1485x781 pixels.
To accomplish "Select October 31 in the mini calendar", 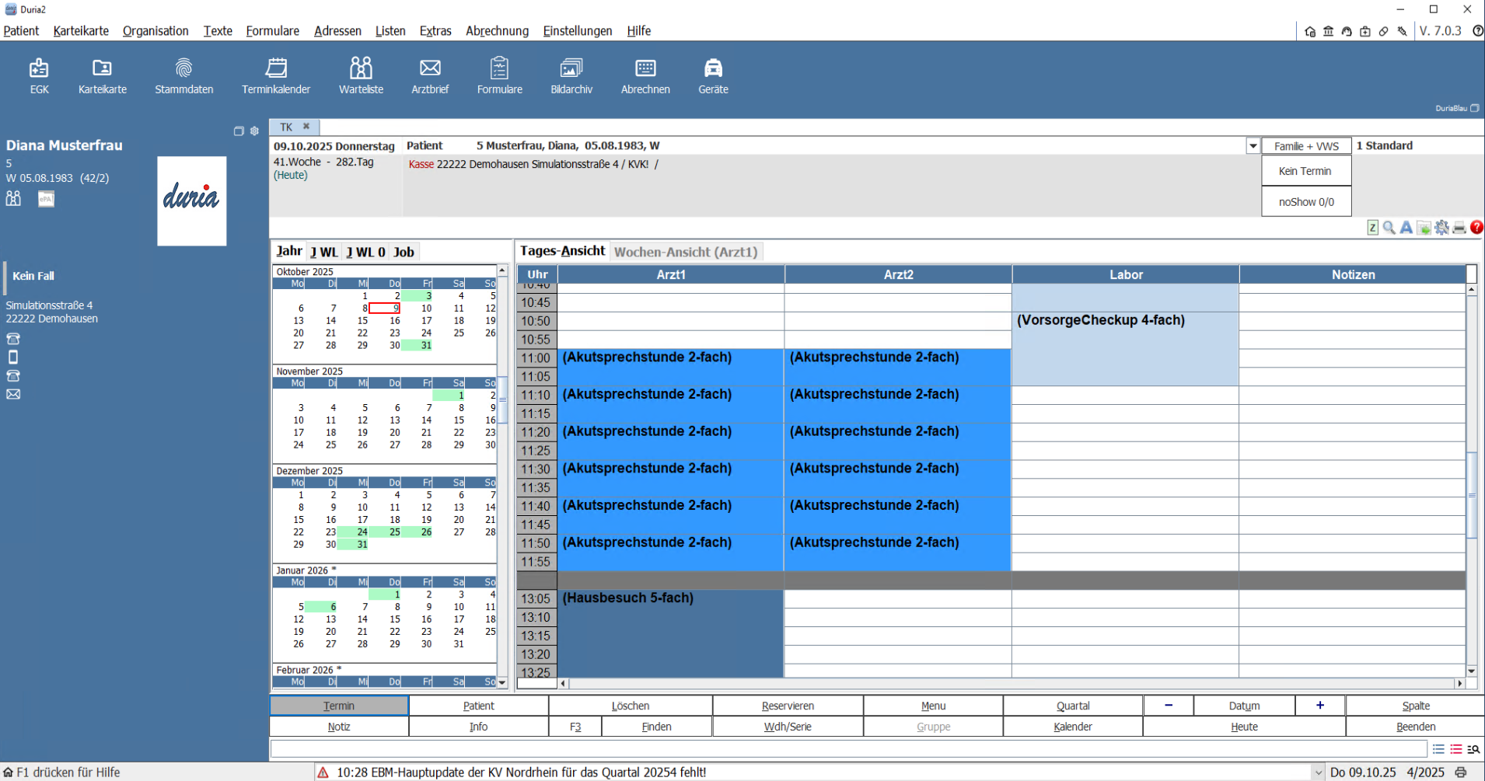I will 426,345.
